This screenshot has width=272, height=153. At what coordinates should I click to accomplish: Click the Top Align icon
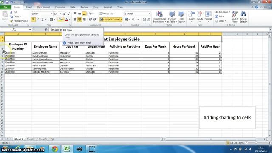coord(75,14)
